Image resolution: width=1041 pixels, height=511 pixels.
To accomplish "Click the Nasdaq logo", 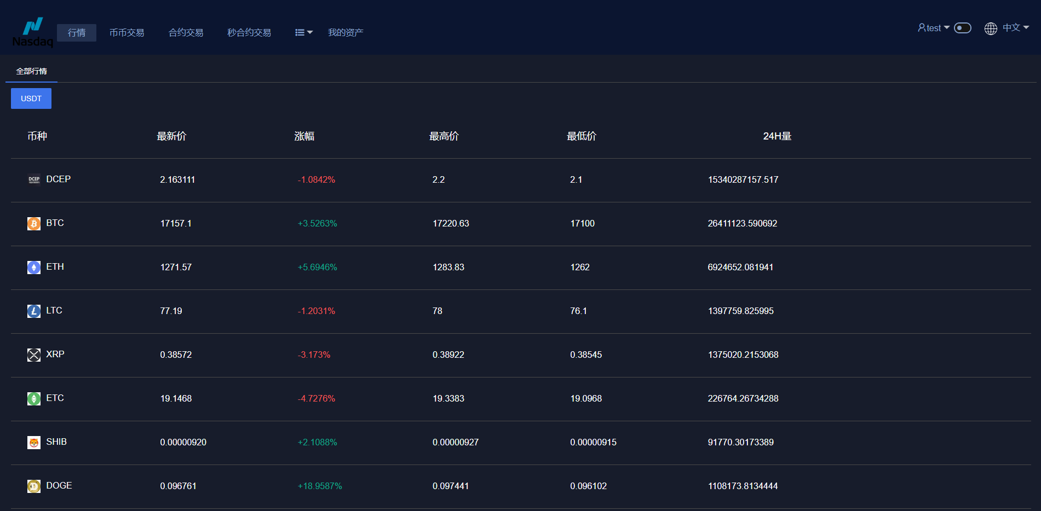I will coord(33,32).
